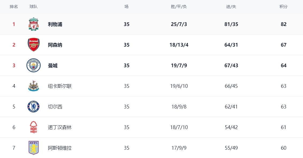
Task: Click the 排名 column header
Action: click(x=14, y=7)
